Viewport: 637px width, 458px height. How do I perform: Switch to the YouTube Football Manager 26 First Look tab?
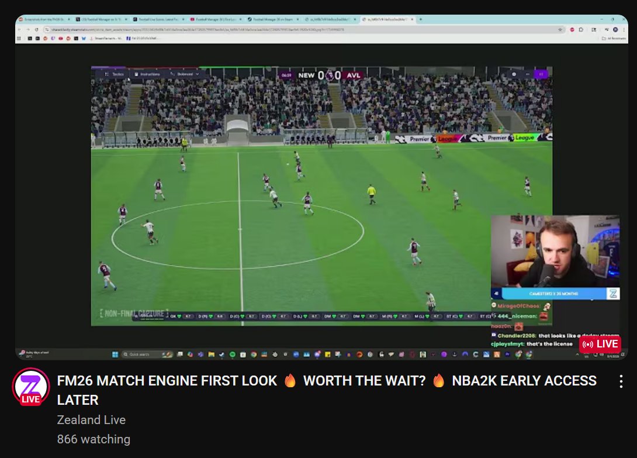point(215,19)
